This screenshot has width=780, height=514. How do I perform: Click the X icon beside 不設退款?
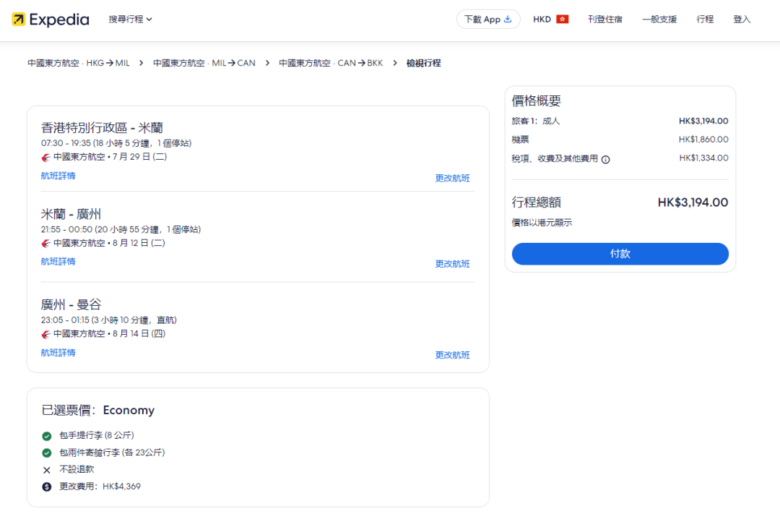(x=47, y=470)
